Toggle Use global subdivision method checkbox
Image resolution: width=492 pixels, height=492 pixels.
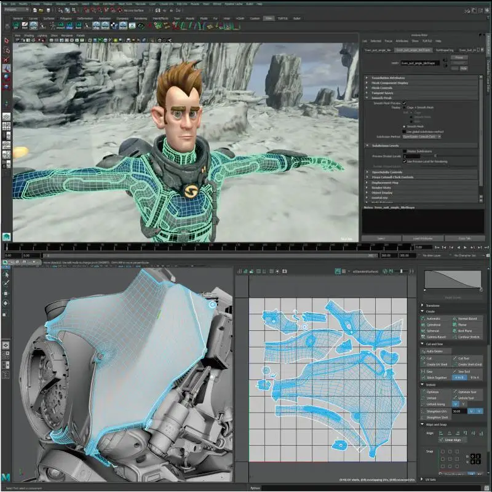(x=405, y=132)
